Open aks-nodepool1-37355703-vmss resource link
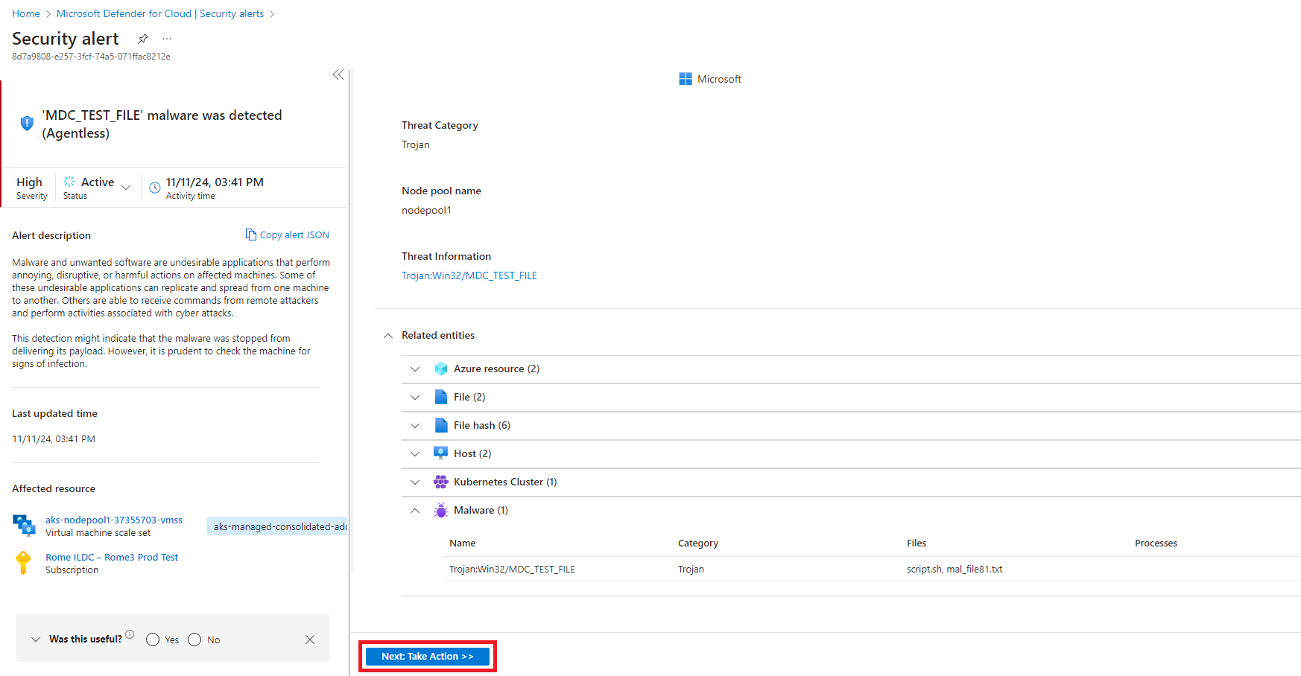This screenshot has width=1301, height=676. (x=113, y=520)
